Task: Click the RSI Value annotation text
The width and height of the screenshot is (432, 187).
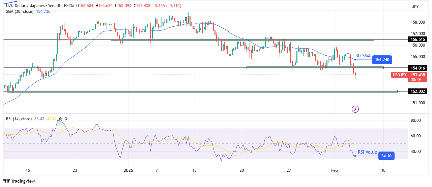Action: coord(367,152)
